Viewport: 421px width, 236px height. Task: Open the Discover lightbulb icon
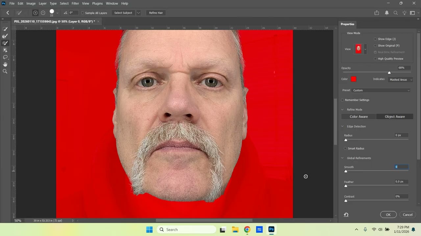pos(404,13)
